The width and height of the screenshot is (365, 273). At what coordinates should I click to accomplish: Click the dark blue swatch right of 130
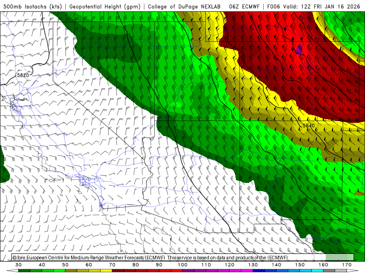(x=259, y=271)
